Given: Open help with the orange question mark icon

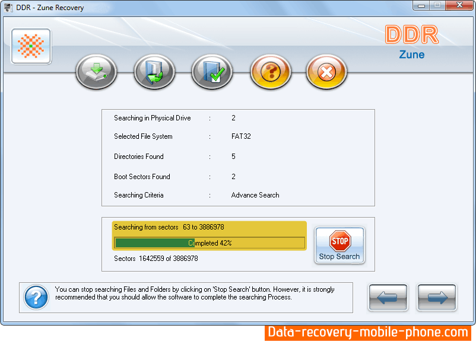Looking at the screenshot, I should 271,72.
